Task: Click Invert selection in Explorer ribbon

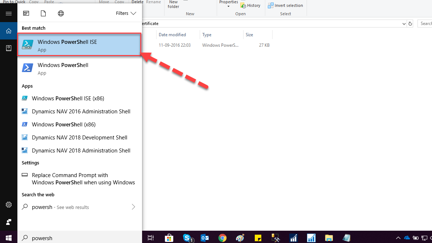Action: click(286, 5)
